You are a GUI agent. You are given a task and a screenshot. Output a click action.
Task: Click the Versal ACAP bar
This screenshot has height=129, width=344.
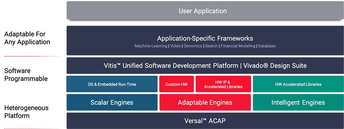pos(205,121)
